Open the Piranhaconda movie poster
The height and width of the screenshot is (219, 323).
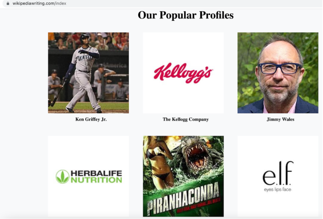[x=183, y=176]
